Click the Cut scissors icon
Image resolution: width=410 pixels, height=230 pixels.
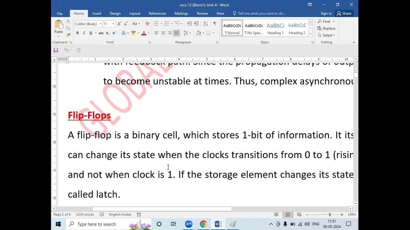pos(68,21)
